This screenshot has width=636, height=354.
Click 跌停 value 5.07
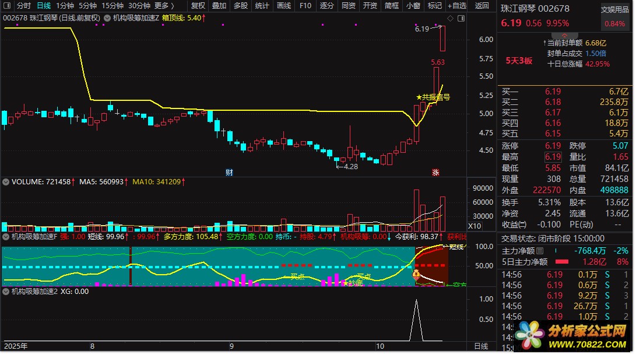click(620, 145)
